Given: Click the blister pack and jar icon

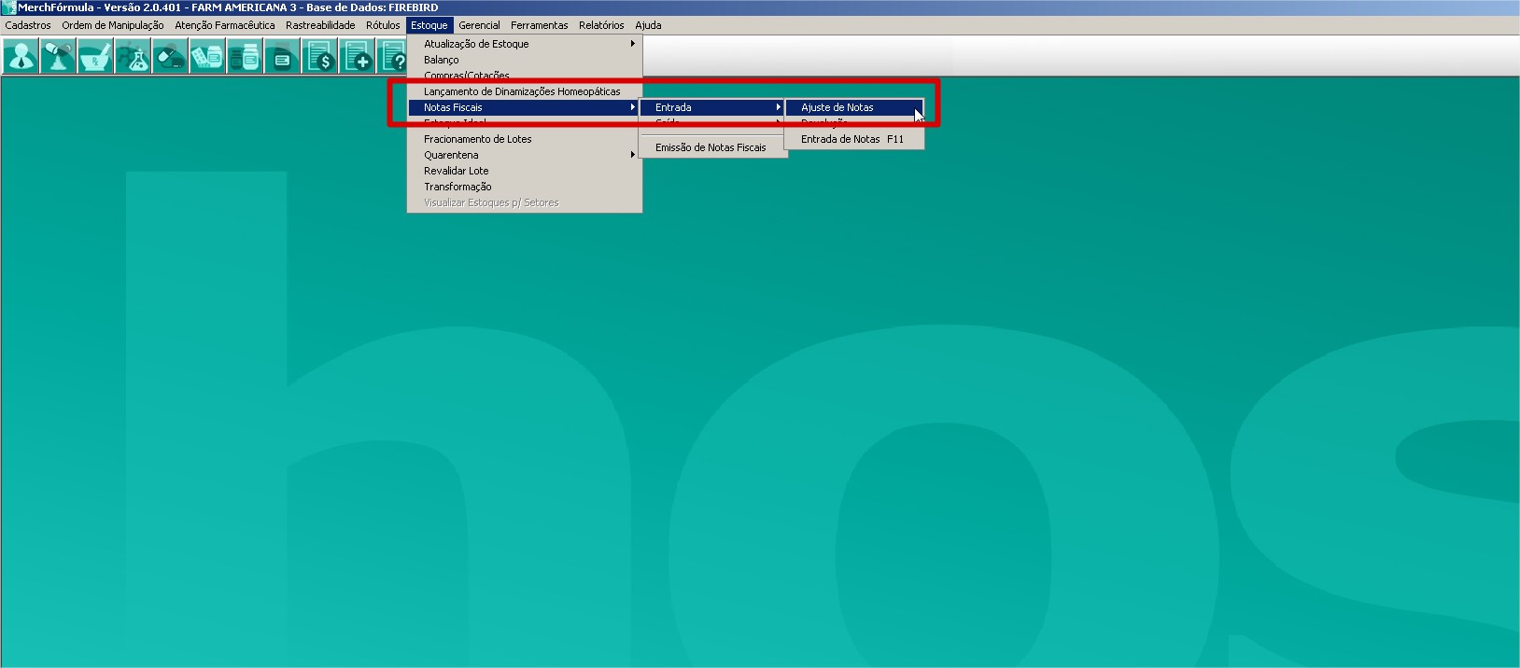Looking at the screenshot, I should click(207, 58).
